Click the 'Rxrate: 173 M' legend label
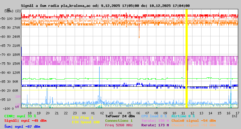 [x=155, y=125]
